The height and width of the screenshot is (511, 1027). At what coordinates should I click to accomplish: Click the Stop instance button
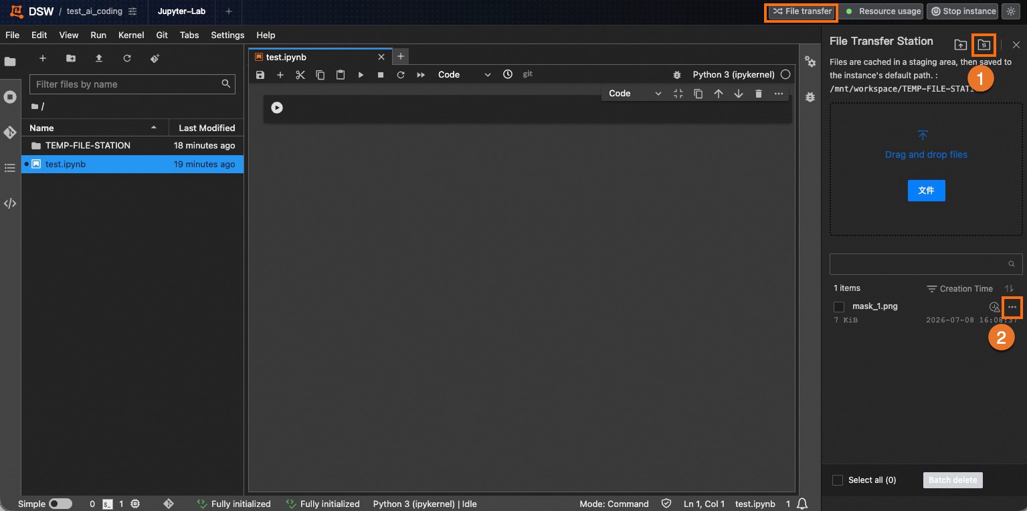click(x=962, y=11)
